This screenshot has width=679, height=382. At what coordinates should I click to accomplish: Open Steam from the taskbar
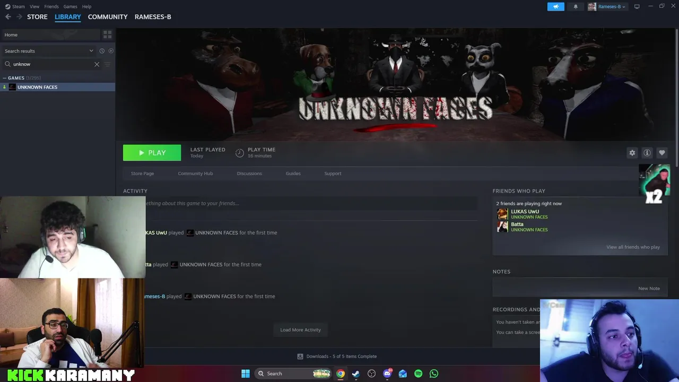pos(356,374)
